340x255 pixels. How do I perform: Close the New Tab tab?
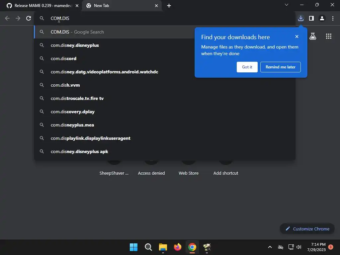pos(156,6)
